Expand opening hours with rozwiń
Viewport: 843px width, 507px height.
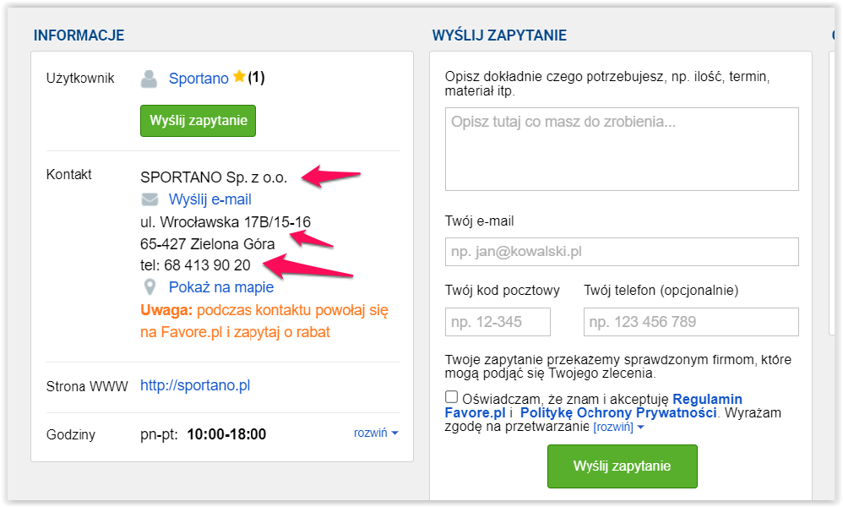point(376,433)
